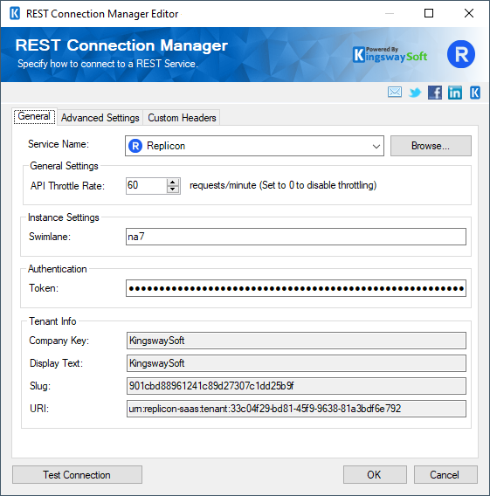Open the Custom Headers tab

[182, 118]
